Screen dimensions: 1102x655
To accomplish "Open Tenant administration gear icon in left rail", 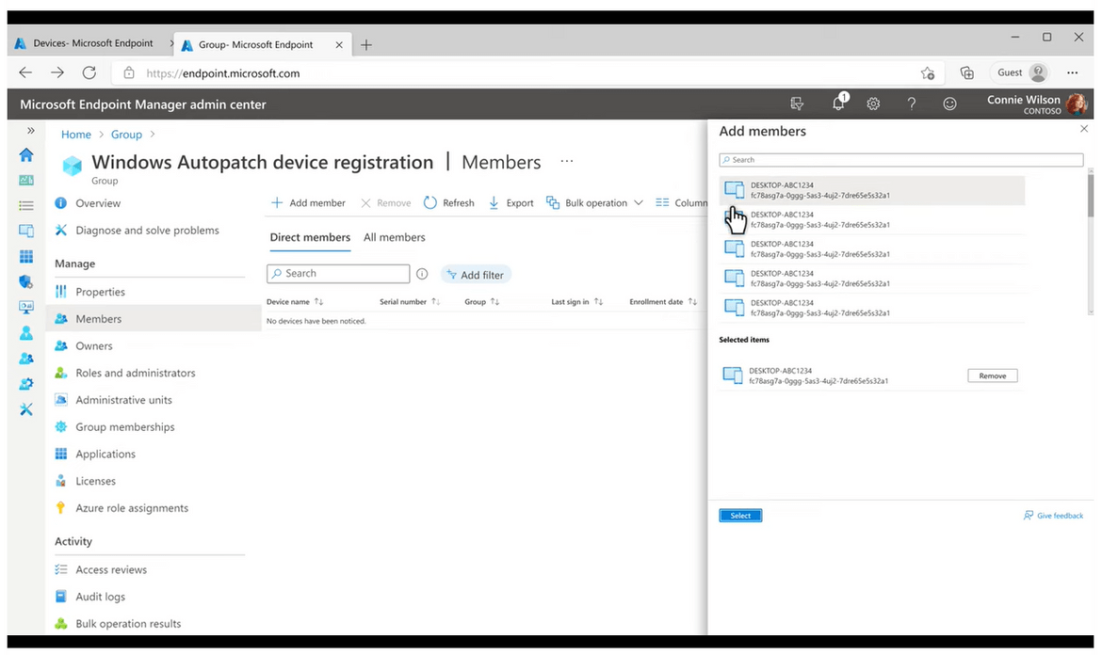I will [26, 384].
